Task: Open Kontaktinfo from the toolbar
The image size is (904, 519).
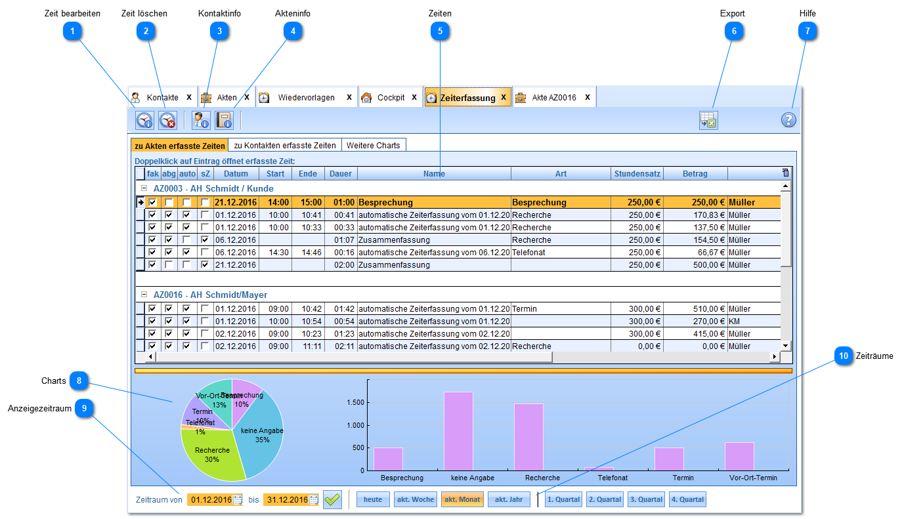Action: point(201,120)
